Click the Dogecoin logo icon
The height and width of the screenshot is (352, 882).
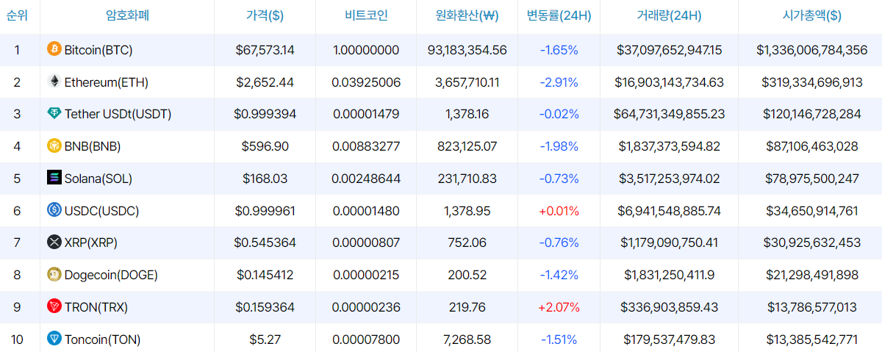[54, 274]
